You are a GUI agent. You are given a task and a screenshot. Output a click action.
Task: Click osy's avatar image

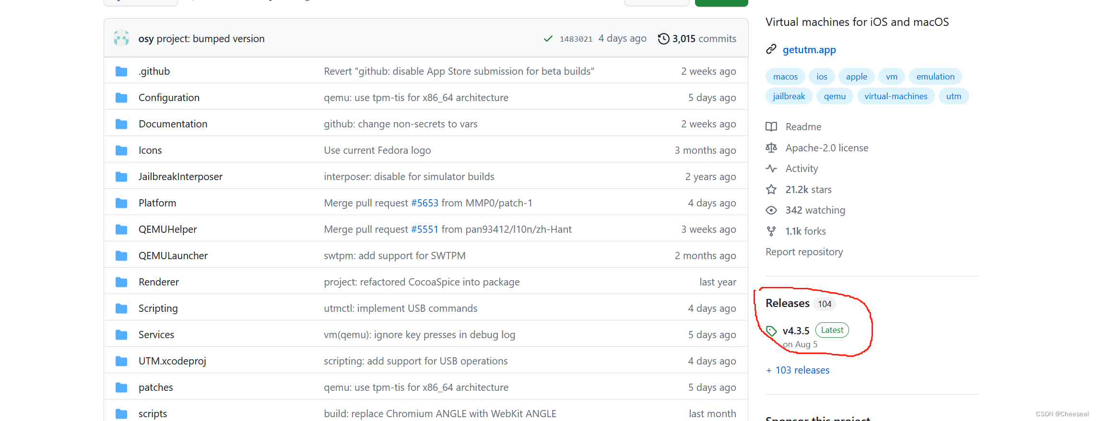click(x=121, y=38)
